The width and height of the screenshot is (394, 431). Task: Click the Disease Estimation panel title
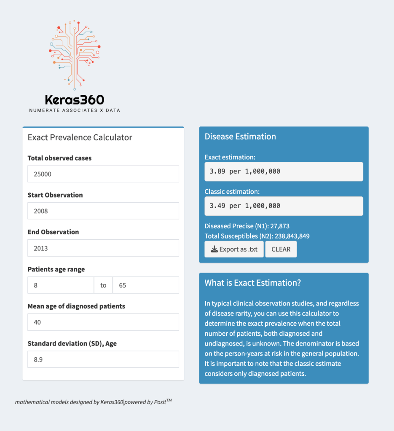coord(240,137)
